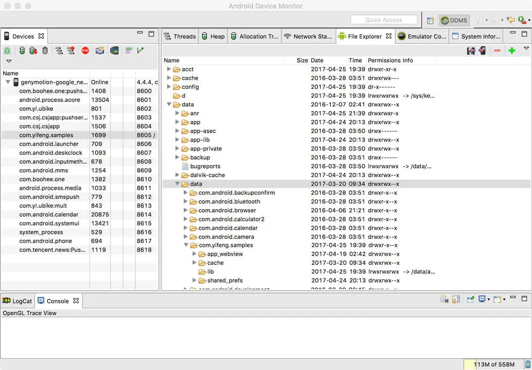
Task: Click the Run icon with red toolbox
Action: click(522, 20)
